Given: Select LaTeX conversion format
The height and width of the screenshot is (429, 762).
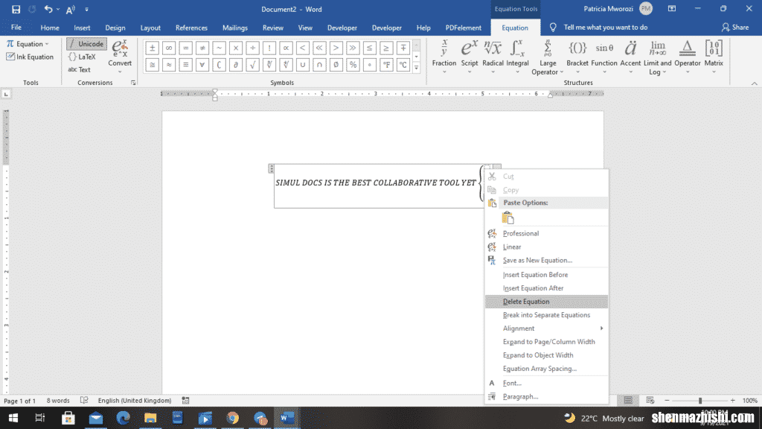Looking at the screenshot, I should 82,57.
